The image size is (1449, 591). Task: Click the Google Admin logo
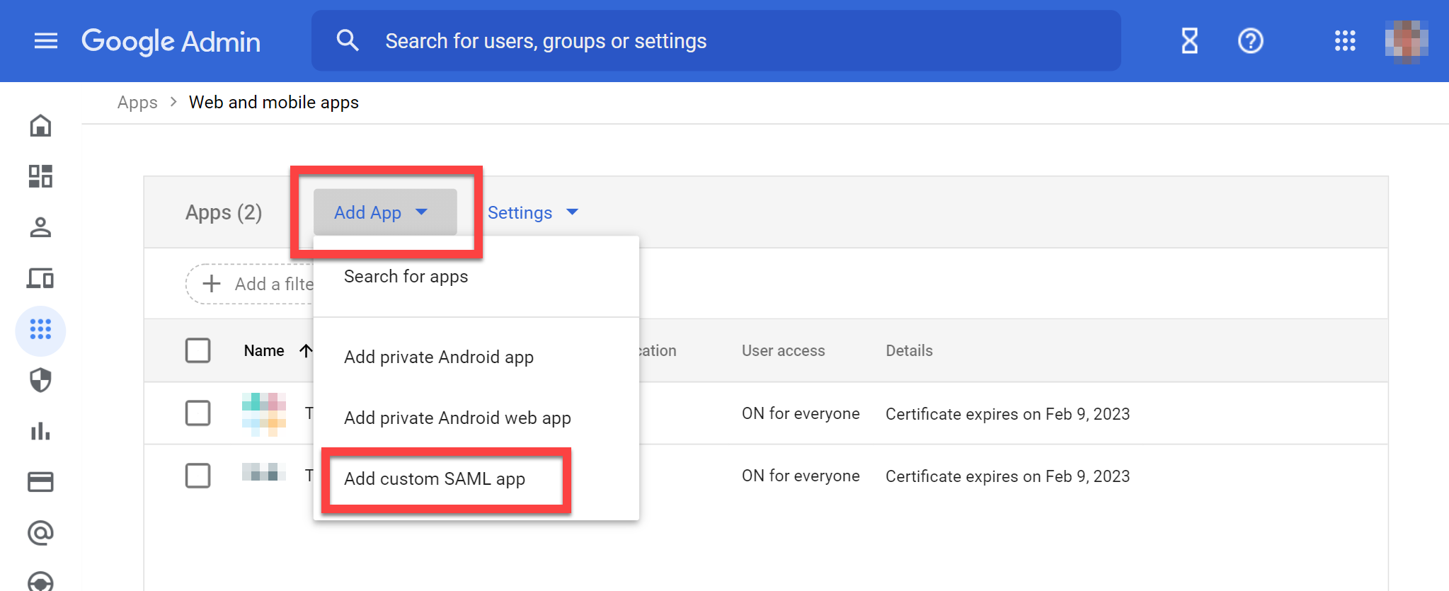coord(171,42)
